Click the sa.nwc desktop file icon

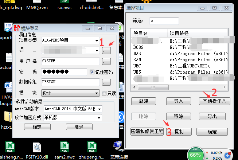[64, 5]
